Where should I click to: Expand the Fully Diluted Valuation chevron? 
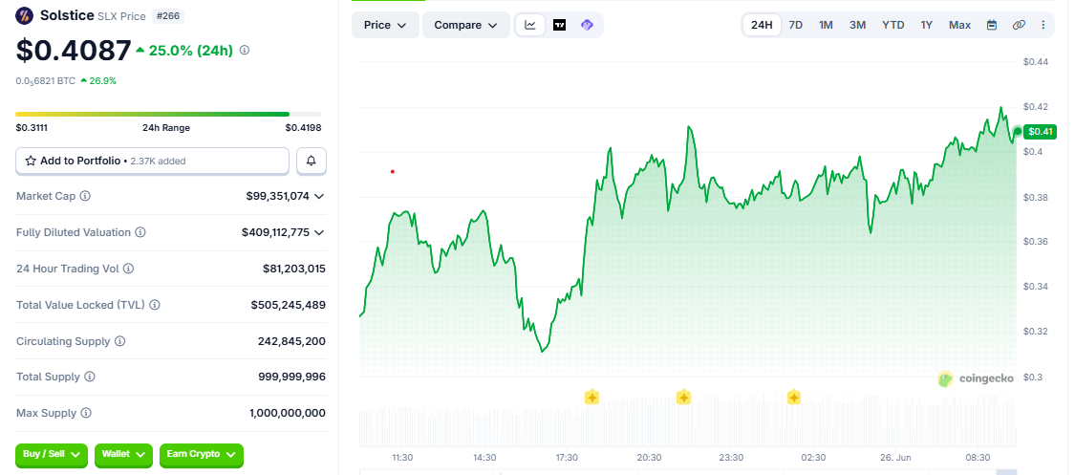319,232
